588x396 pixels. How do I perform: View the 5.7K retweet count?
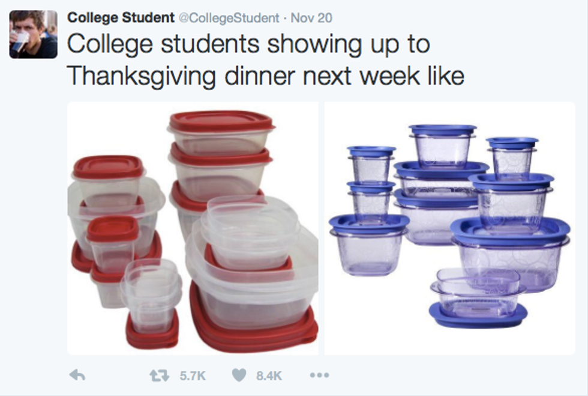click(193, 376)
